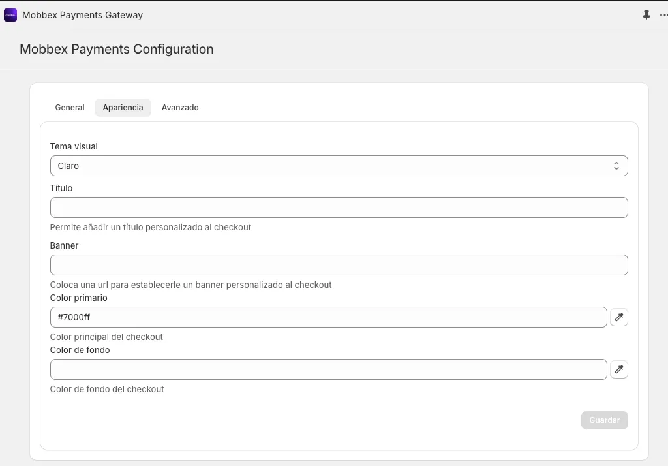Click into the Banner URL field
This screenshot has width=668, height=466.
339,265
